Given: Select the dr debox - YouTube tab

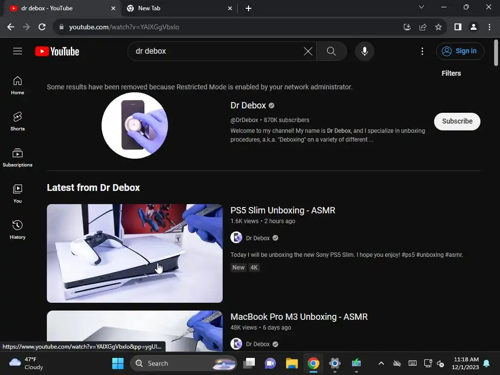Looking at the screenshot, I should click(62, 8).
